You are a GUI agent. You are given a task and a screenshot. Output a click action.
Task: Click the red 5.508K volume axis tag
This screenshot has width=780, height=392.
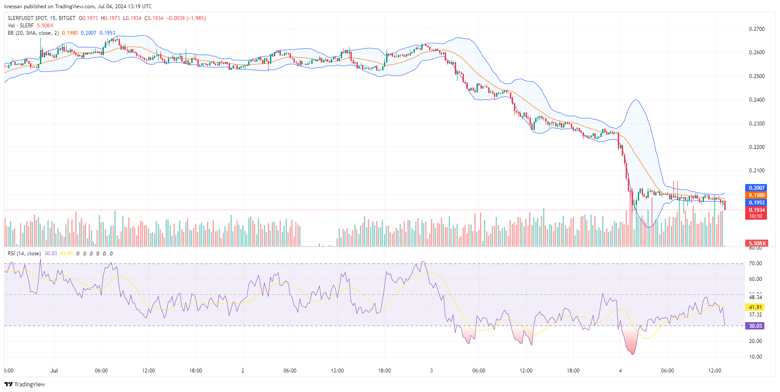(x=757, y=244)
